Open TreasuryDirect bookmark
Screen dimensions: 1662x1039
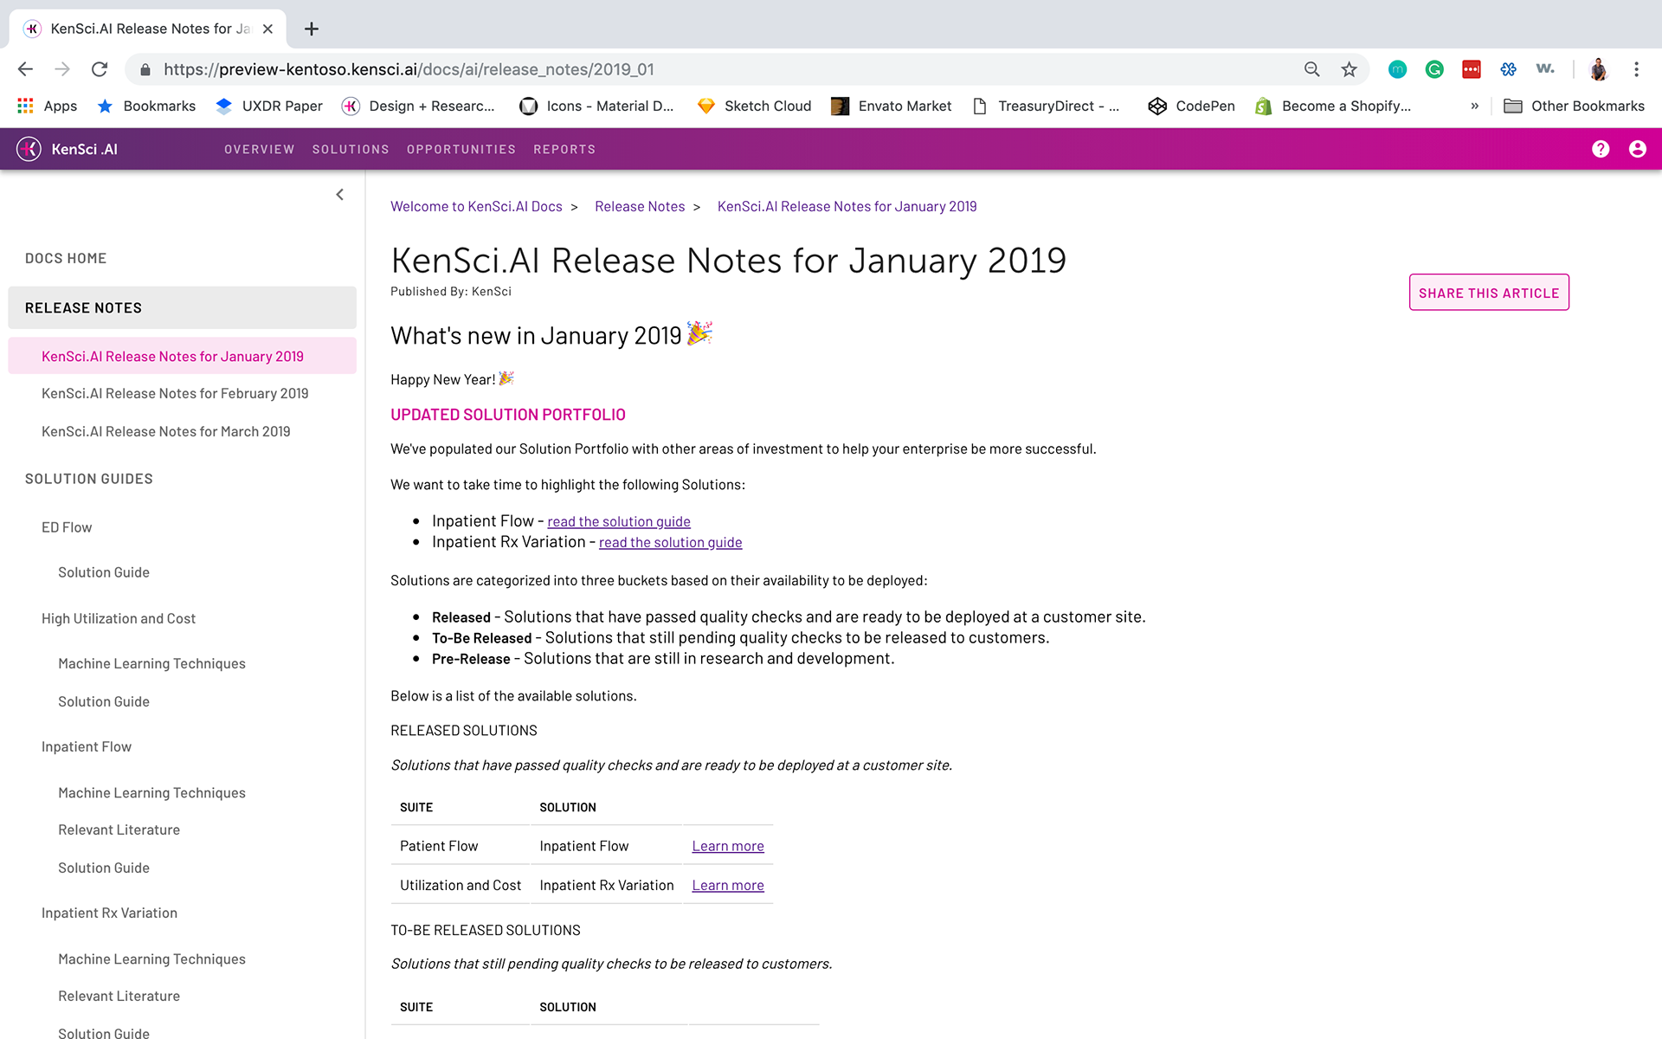click(x=1046, y=106)
